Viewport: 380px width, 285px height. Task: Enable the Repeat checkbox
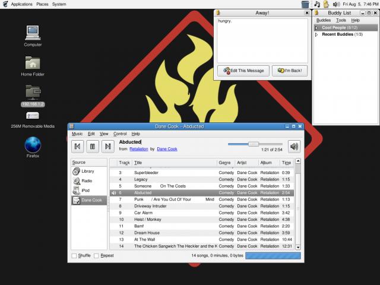click(96, 256)
